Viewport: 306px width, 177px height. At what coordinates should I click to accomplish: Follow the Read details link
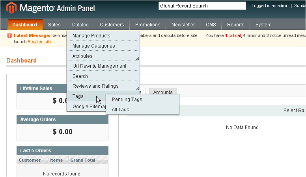pos(39,42)
